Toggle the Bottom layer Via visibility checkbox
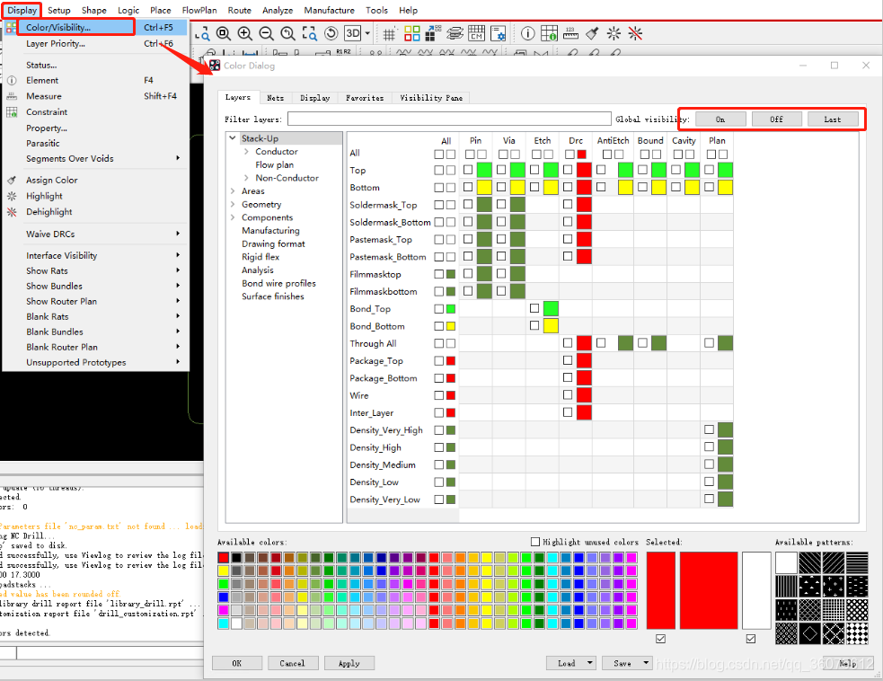The width and height of the screenshot is (883, 681). tap(501, 187)
